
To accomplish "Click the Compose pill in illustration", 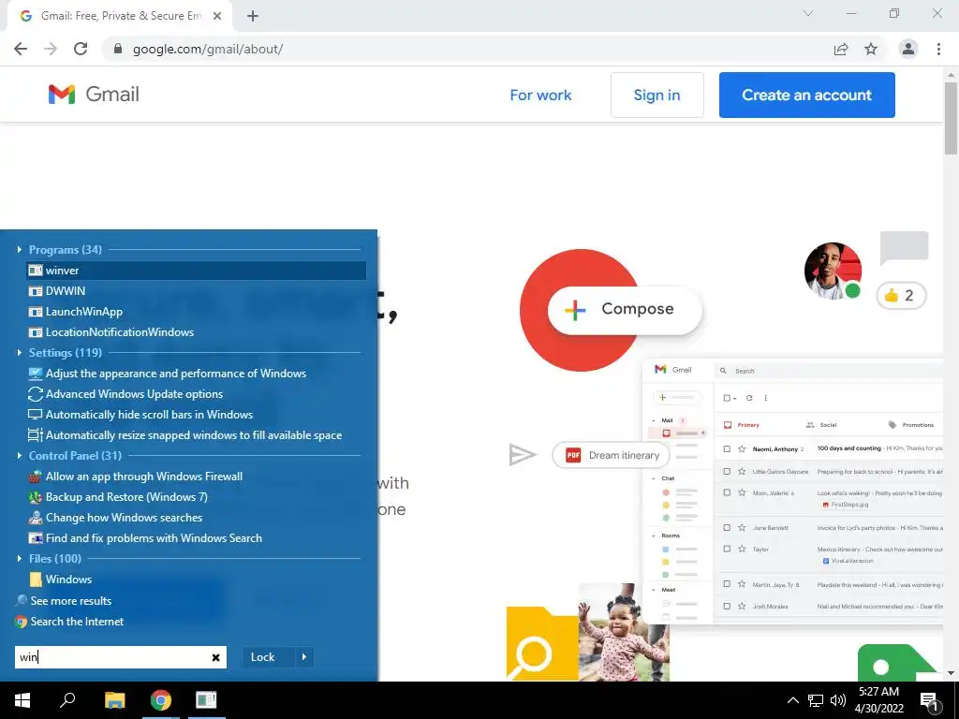I will click(625, 309).
